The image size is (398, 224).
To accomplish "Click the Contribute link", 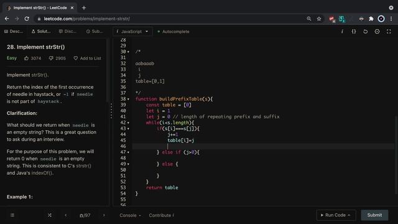I will pyautogui.click(x=162, y=215).
